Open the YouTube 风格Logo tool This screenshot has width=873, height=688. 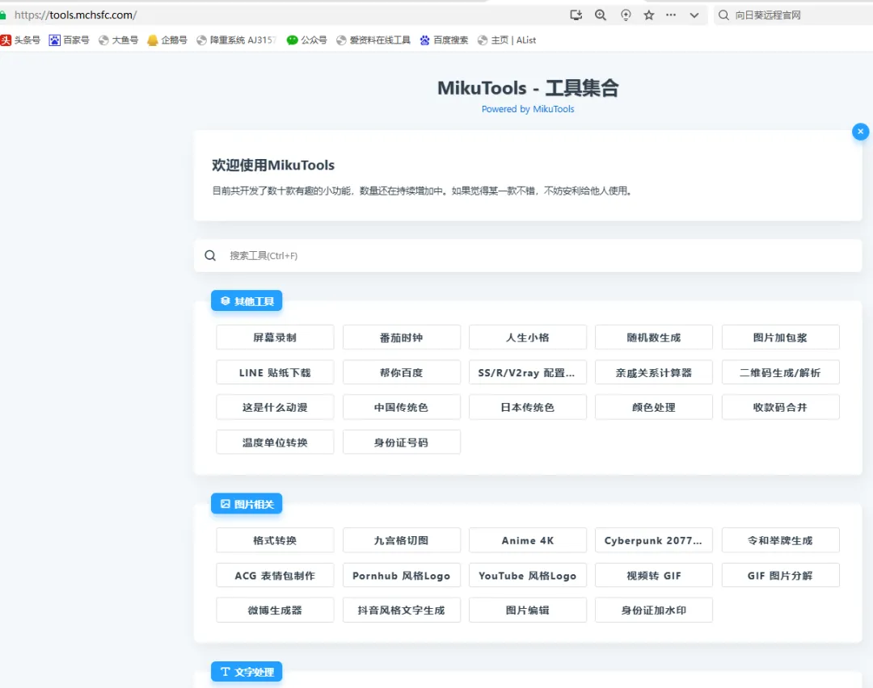coord(528,575)
